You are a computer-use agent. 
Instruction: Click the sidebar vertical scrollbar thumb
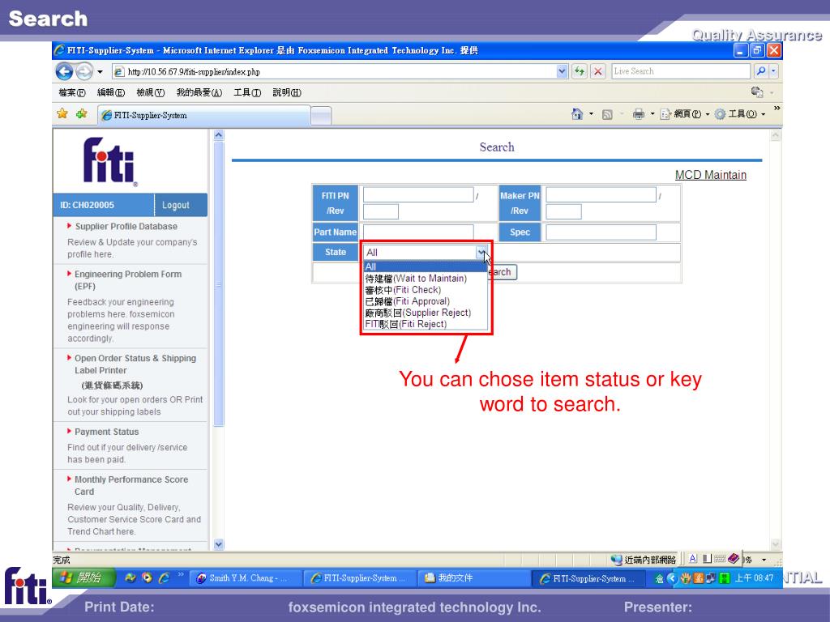point(219,284)
